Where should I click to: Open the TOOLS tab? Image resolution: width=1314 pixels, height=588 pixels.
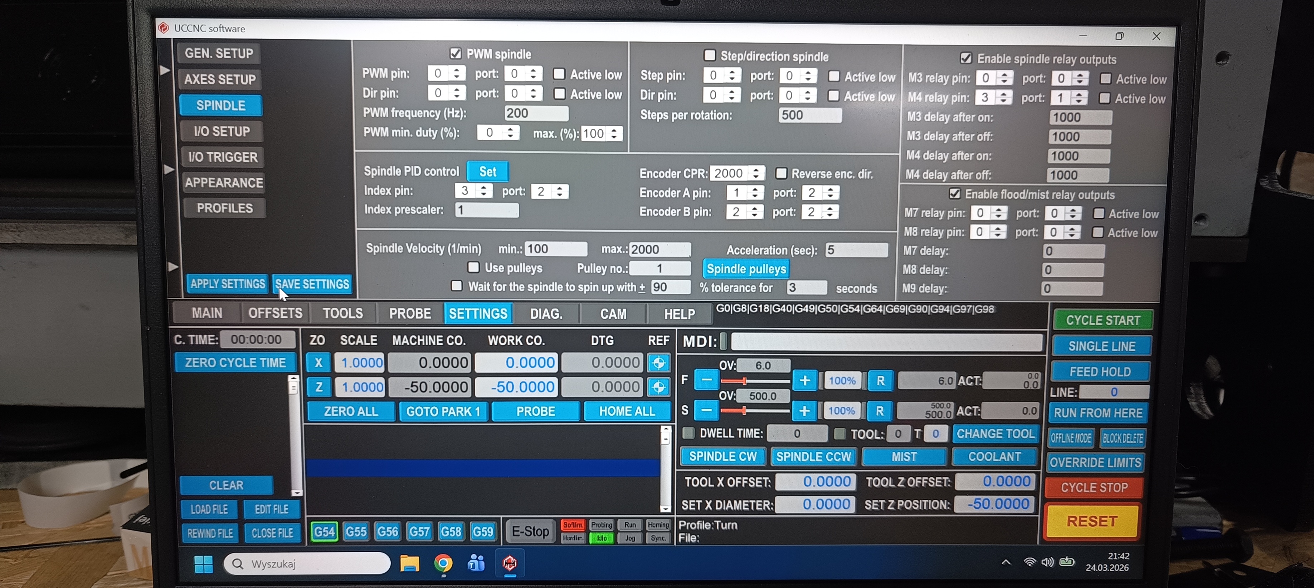(343, 313)
